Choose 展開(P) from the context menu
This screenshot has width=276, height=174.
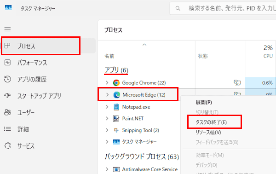204,102
